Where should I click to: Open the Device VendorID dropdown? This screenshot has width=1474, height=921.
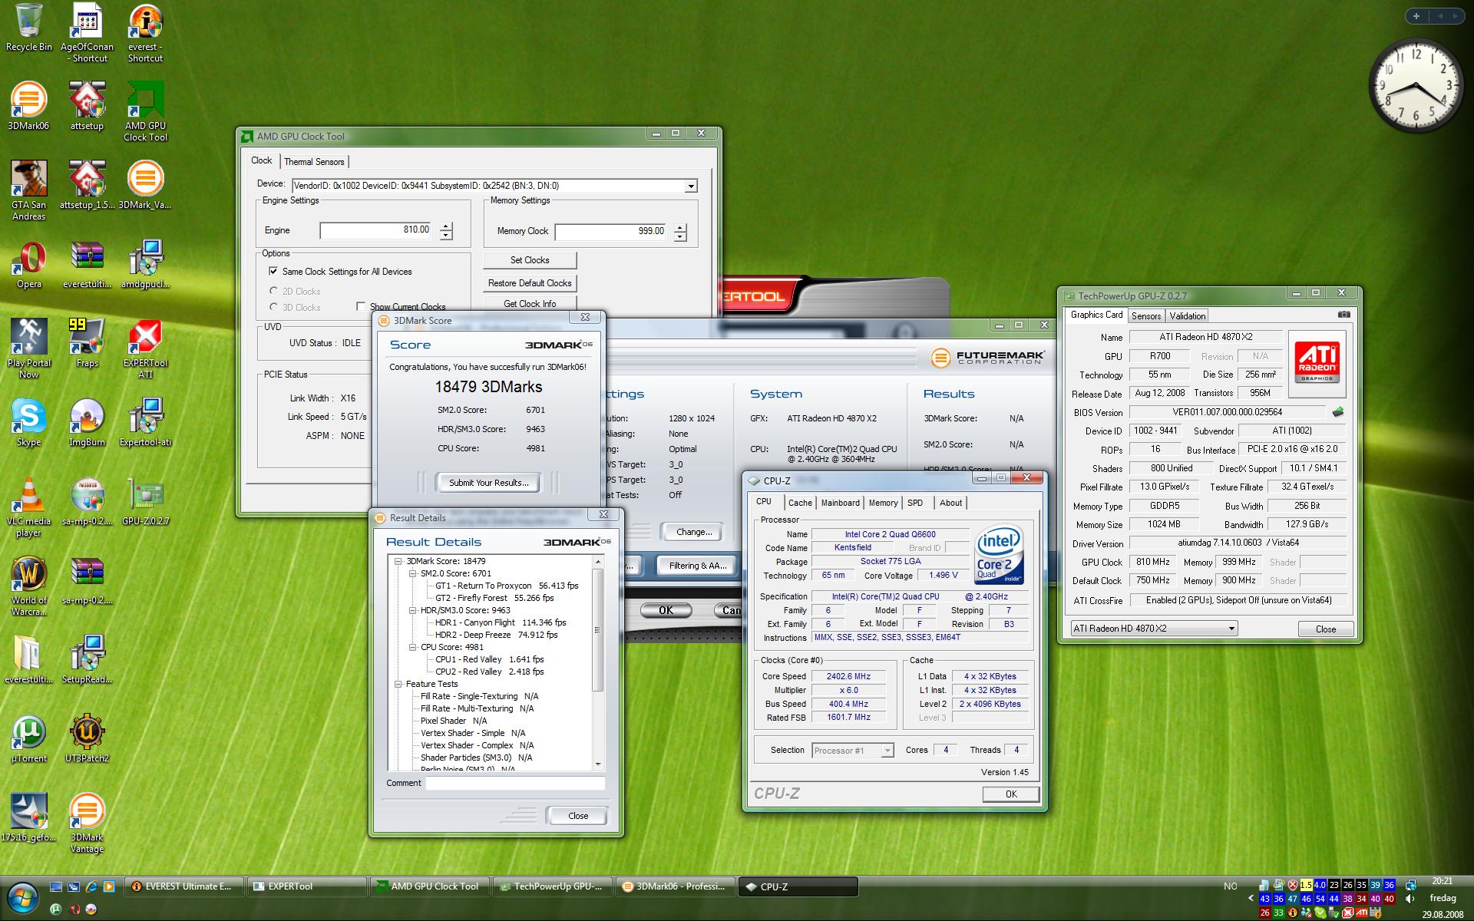(690, 187)
